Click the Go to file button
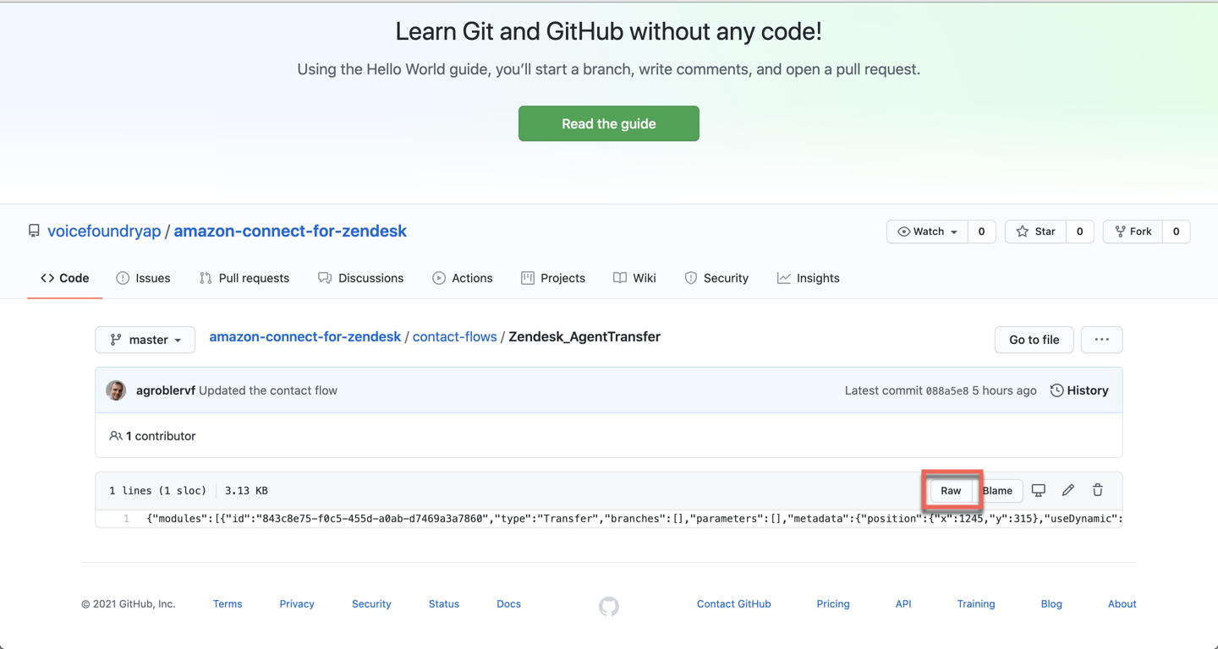This screenshot has height=649, width=1218. pyautogui.click(x=1034, y=340)
